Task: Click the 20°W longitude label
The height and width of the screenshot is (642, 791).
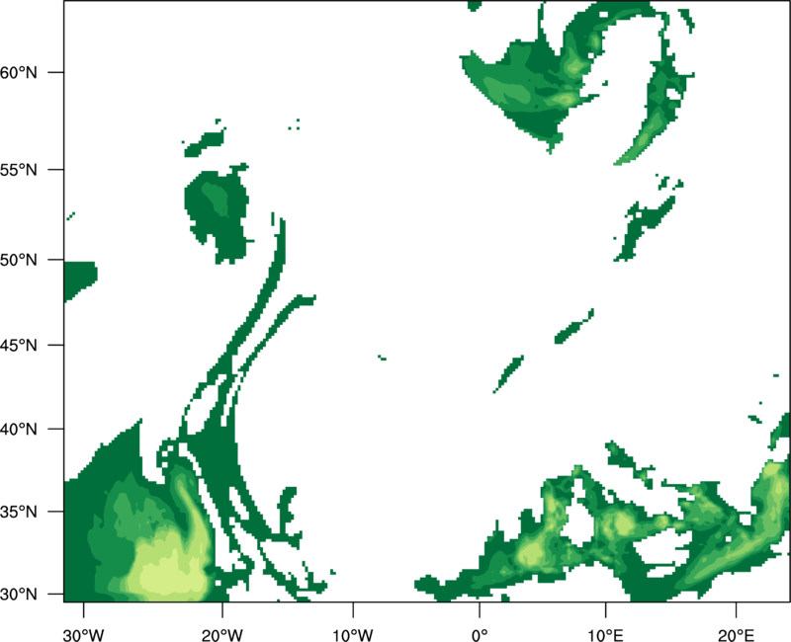Action: tap(221, 635)
